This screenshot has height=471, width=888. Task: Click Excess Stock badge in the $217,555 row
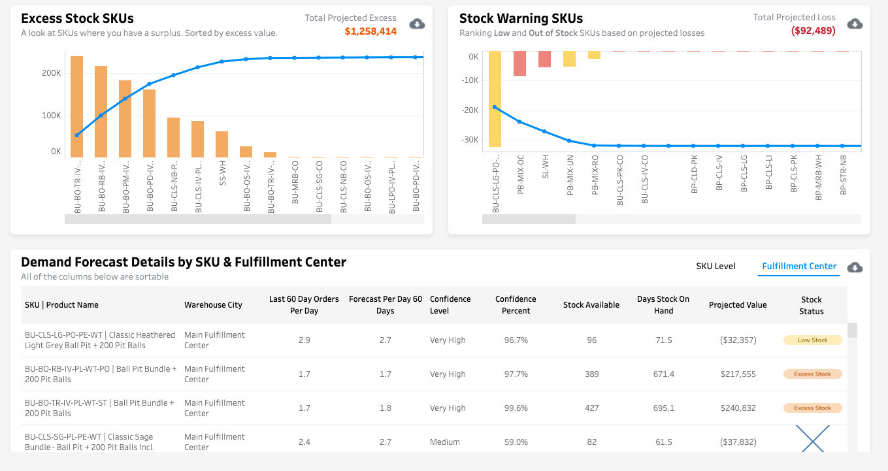pos(812,374)
